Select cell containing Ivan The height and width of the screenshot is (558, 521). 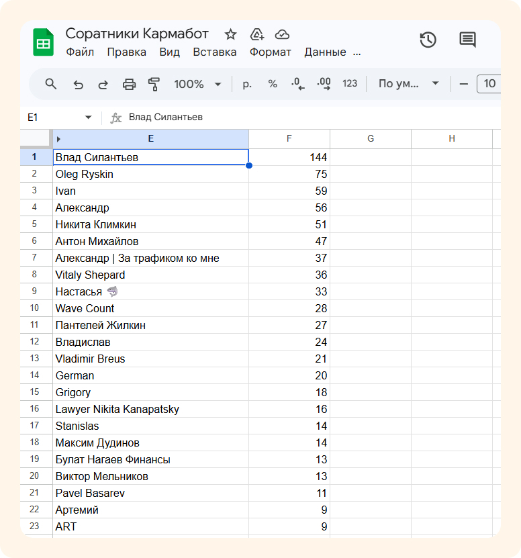[x=150, y=191]
